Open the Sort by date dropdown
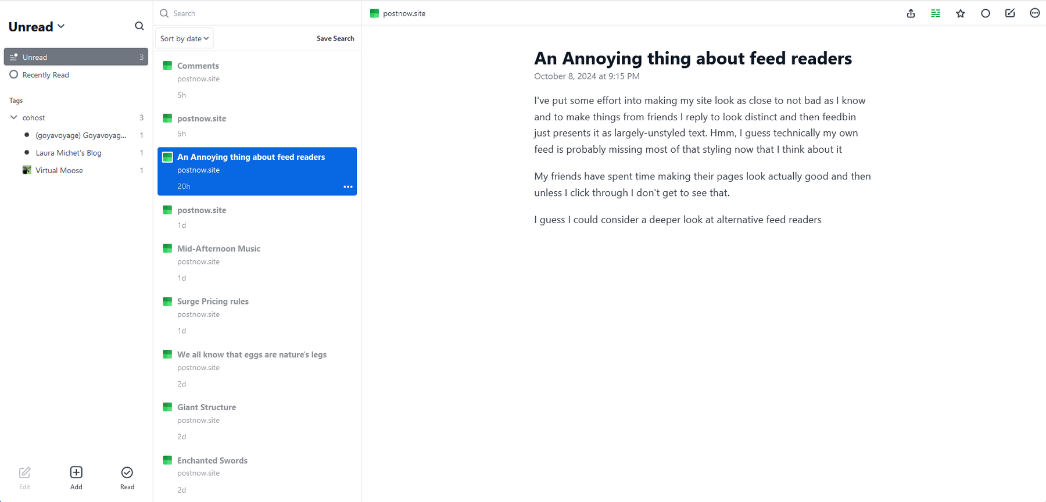The image size is (1046, 502). point(184,38)
